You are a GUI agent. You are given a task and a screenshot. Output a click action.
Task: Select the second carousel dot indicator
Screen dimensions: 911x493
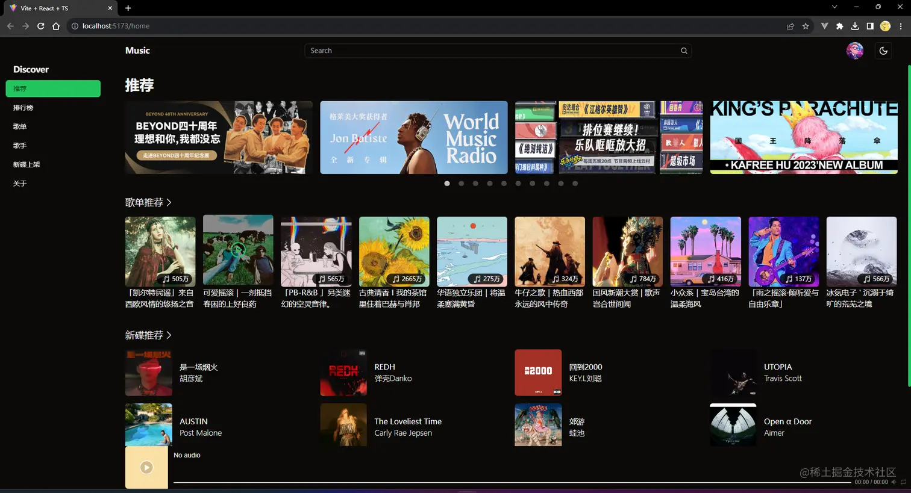461,184
